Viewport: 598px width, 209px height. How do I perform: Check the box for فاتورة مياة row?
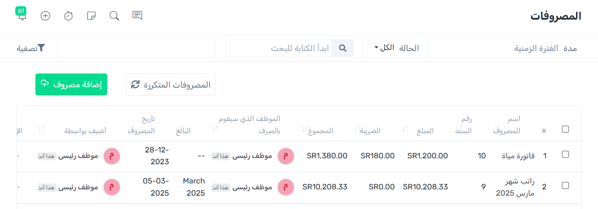click(565, 155)
